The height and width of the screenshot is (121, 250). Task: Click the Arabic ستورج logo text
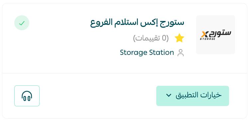tap(220, 34)
